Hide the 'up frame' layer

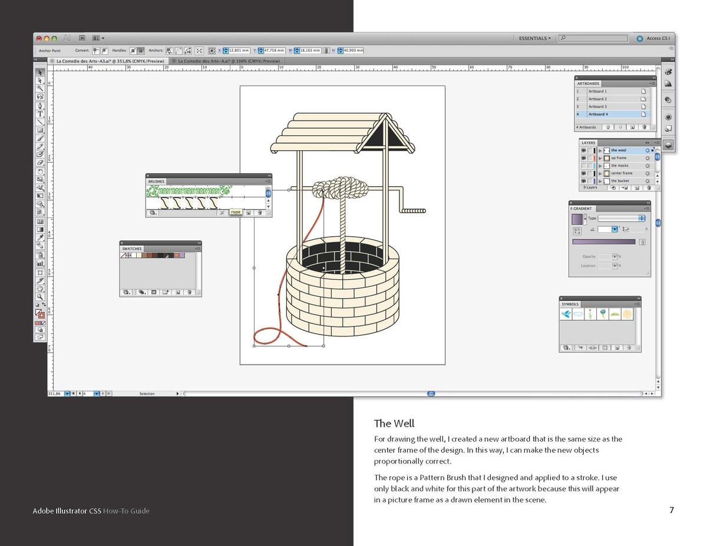583,158
